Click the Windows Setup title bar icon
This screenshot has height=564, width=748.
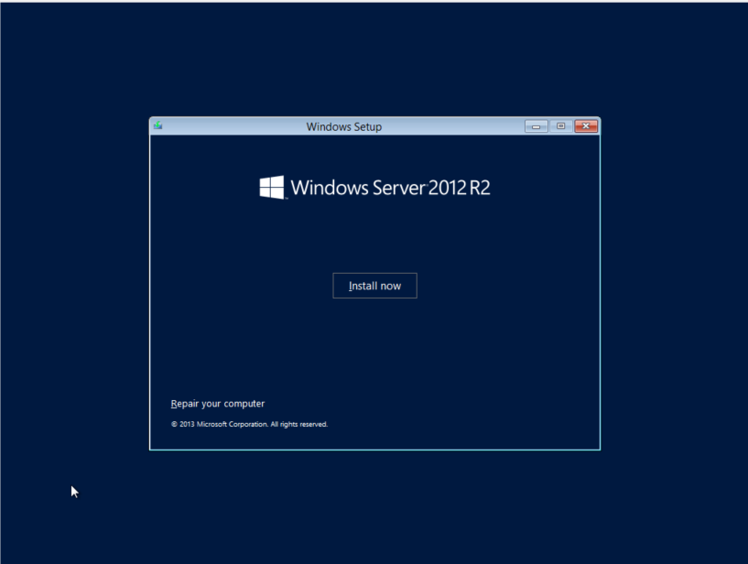(x=158, y=126)
